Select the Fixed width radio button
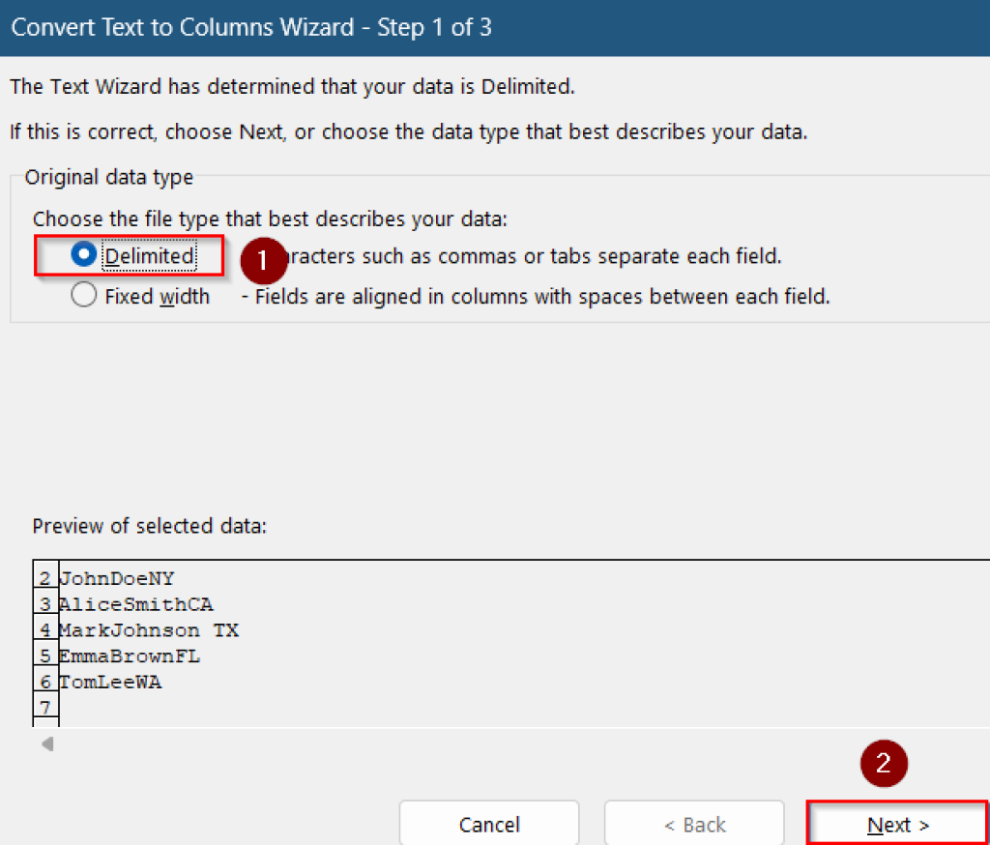 pyautogui.click(x=84, y=297)
